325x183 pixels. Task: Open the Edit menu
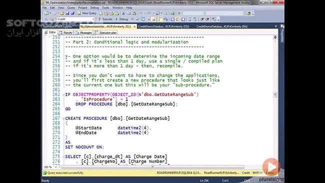[x=52, y=7]
